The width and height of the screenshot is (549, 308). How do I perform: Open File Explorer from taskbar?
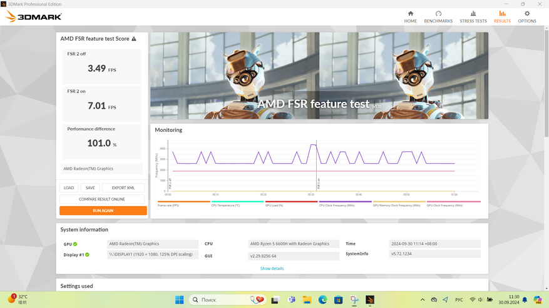(307, 300)
